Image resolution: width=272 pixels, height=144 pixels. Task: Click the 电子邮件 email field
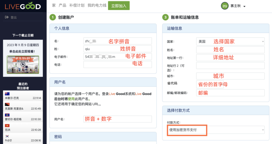[118, 57]
